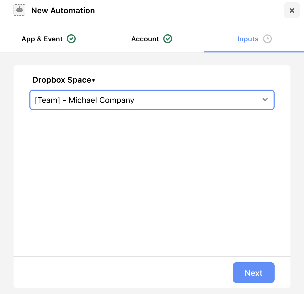The image size is (304, 294).
Task: Select the Inputs step tab
Action: point(254,39)
